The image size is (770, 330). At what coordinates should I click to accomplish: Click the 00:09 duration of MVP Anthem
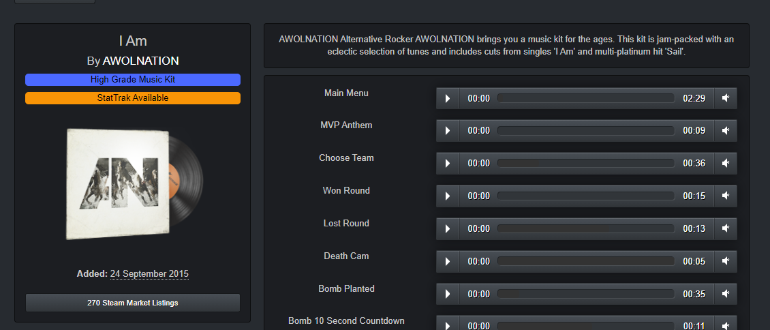click(694, 131)
